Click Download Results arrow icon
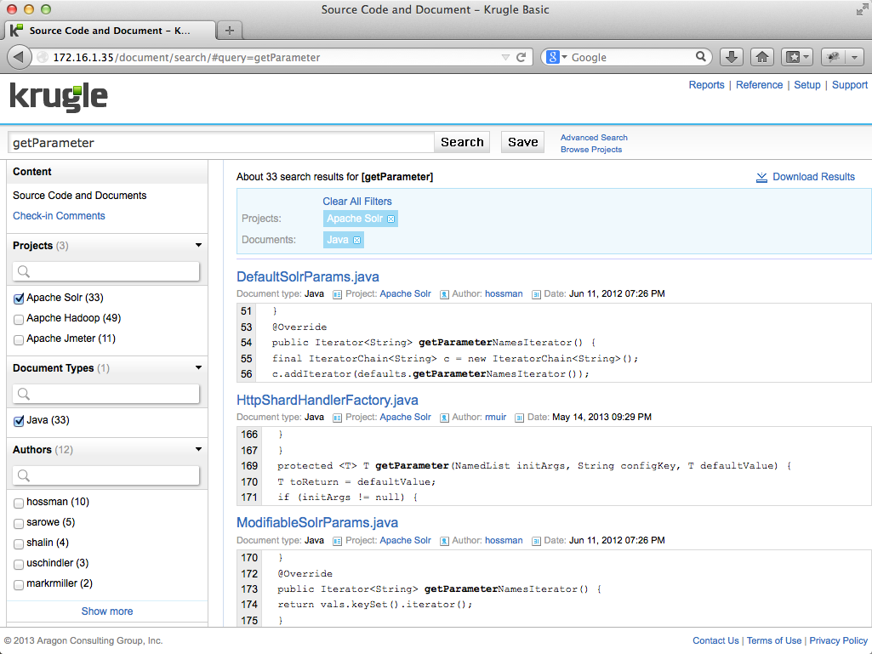Viewport: 872px width, 654px height. tap(761, 178)
